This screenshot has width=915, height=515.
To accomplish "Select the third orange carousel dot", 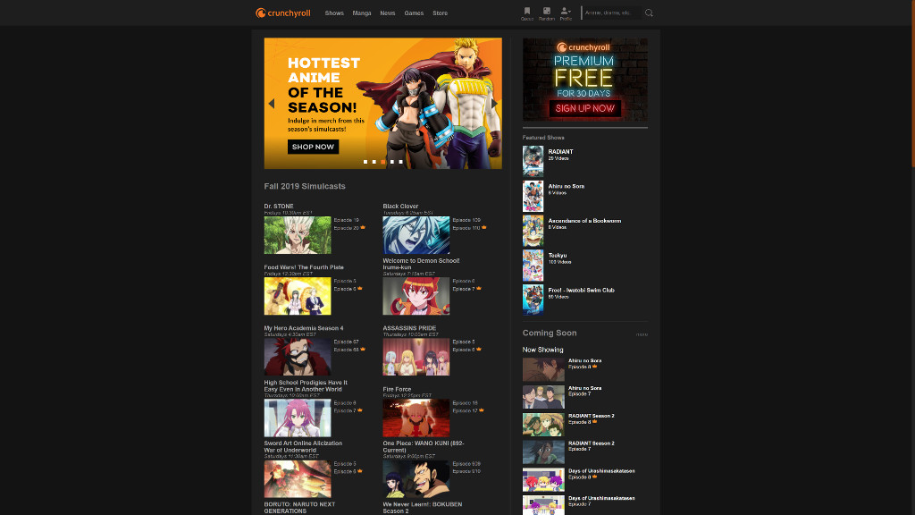I will pos(382,162).
